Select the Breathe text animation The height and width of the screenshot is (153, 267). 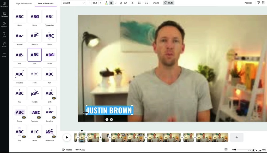click(x=19, y=74)
